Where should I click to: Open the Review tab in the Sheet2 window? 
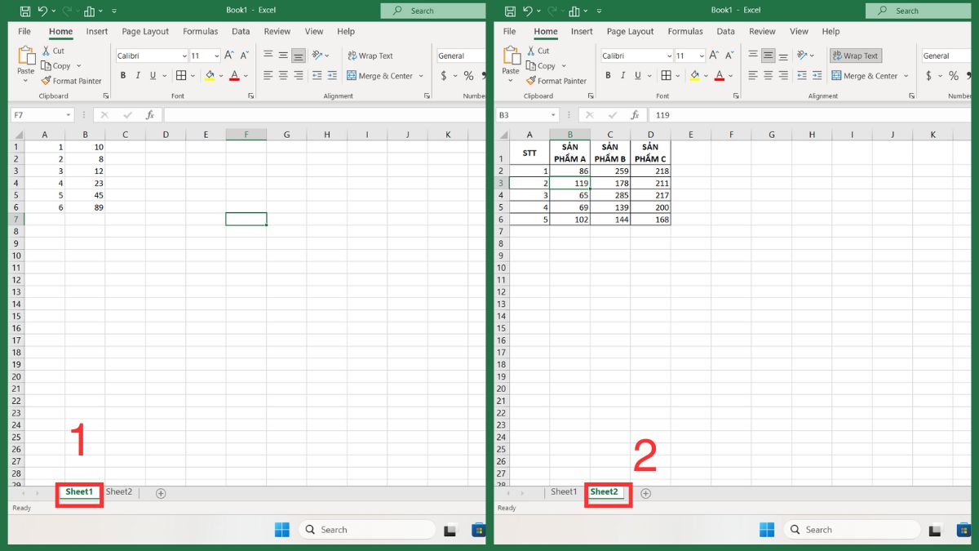762,32
